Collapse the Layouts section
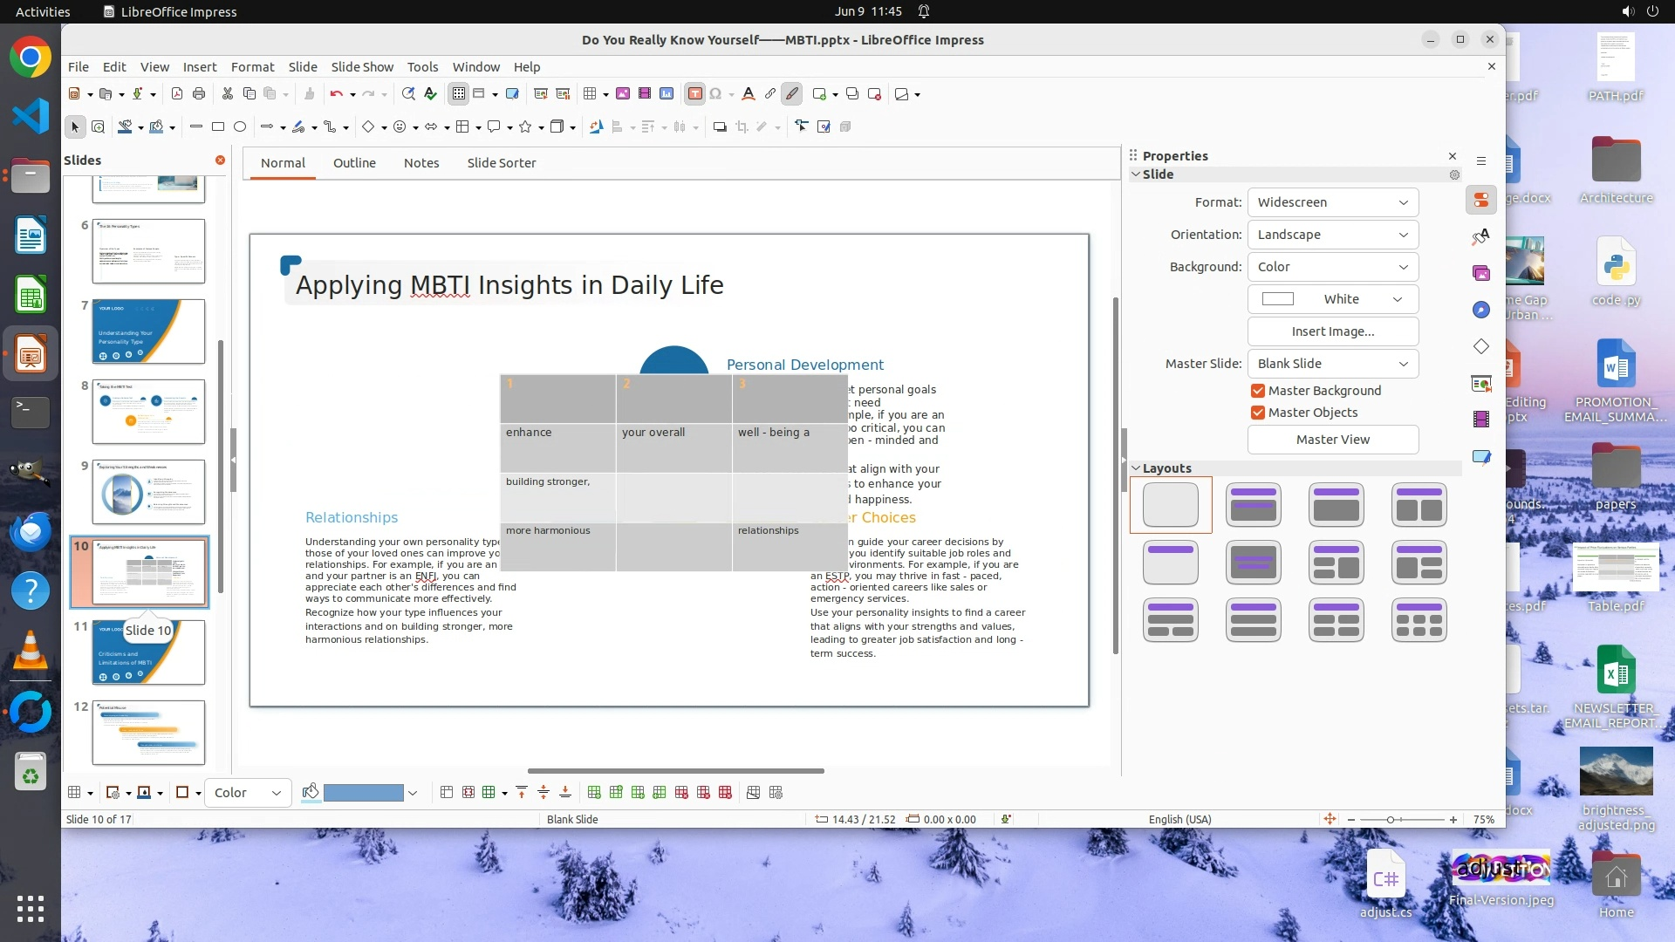 pyautogui.click(x=1136, y=468)
